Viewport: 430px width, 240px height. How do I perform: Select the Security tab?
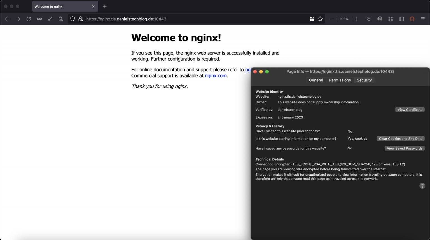[364, 80]
